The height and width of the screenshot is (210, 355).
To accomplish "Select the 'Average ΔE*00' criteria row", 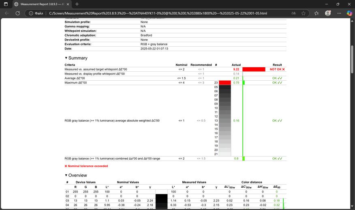I will pos(175,78).
